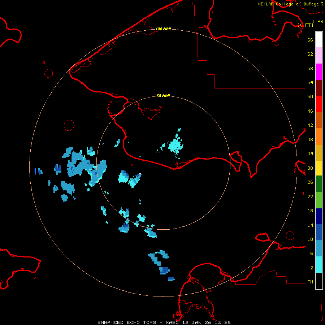Select the light pink legend swatch

pyautogui.click(x=319, y=56)
